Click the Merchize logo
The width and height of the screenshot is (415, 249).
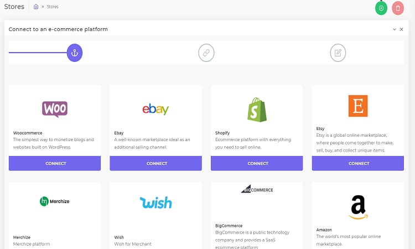coord(55,201)
